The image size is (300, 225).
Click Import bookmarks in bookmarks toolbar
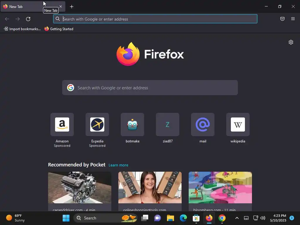[22, 29]
